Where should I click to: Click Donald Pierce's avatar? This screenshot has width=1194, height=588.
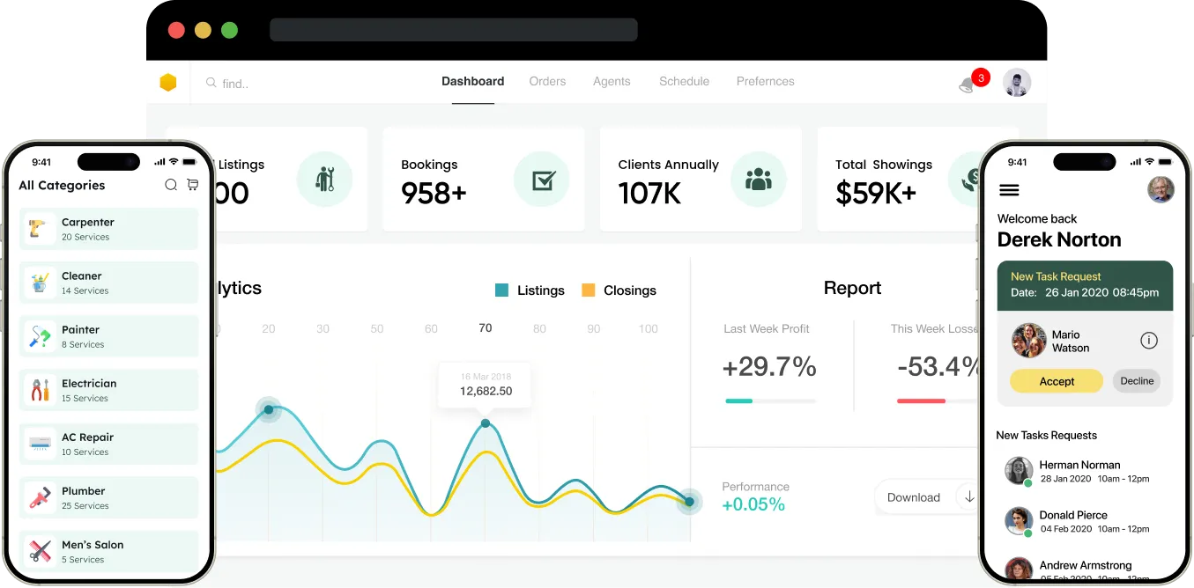pyautogui.click(x=1019, y=521)
